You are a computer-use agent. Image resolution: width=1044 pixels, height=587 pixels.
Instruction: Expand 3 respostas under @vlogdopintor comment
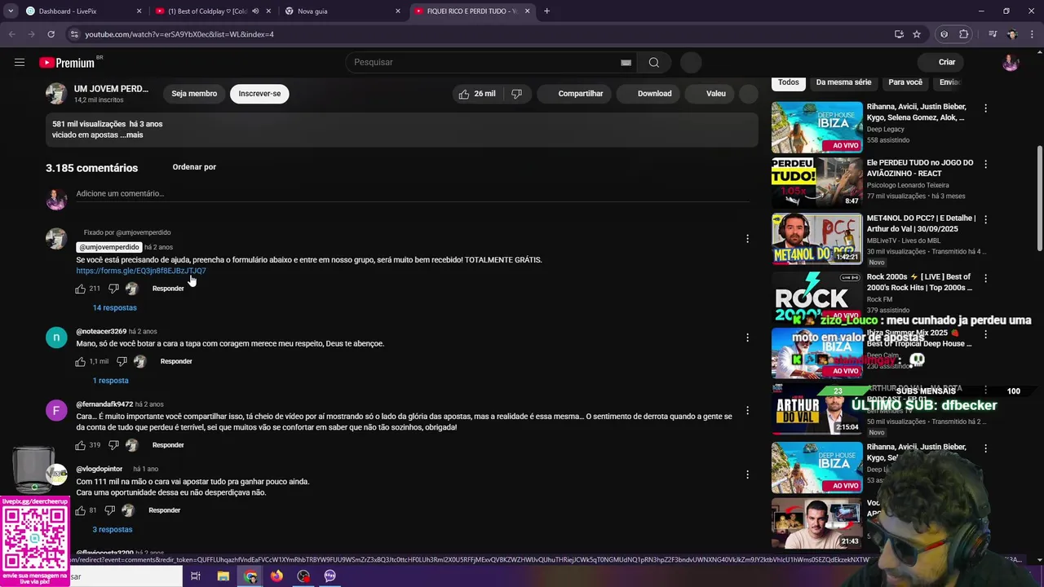point(112,530)
